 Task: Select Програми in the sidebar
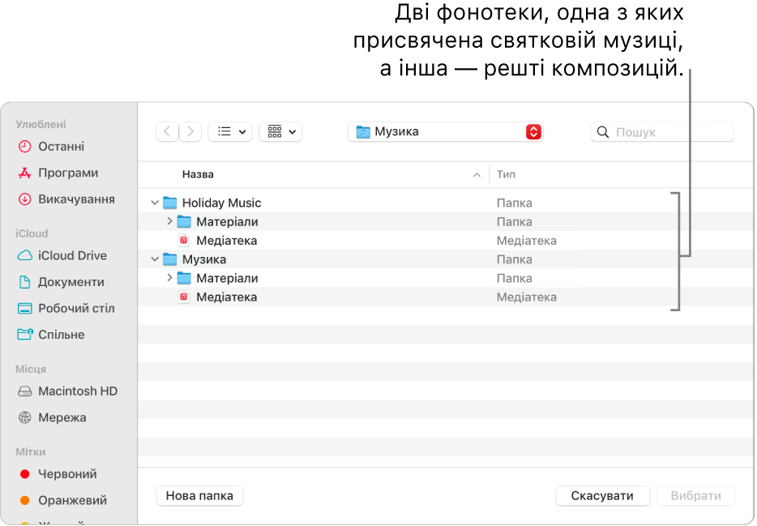coord(61,173)
